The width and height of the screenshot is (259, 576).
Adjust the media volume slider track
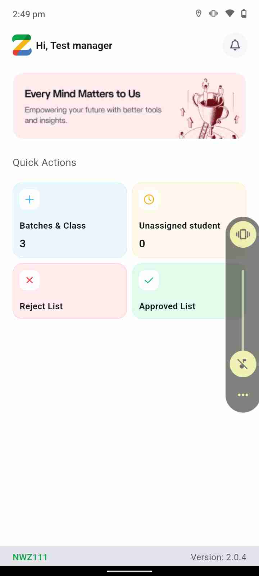point(243,310)
